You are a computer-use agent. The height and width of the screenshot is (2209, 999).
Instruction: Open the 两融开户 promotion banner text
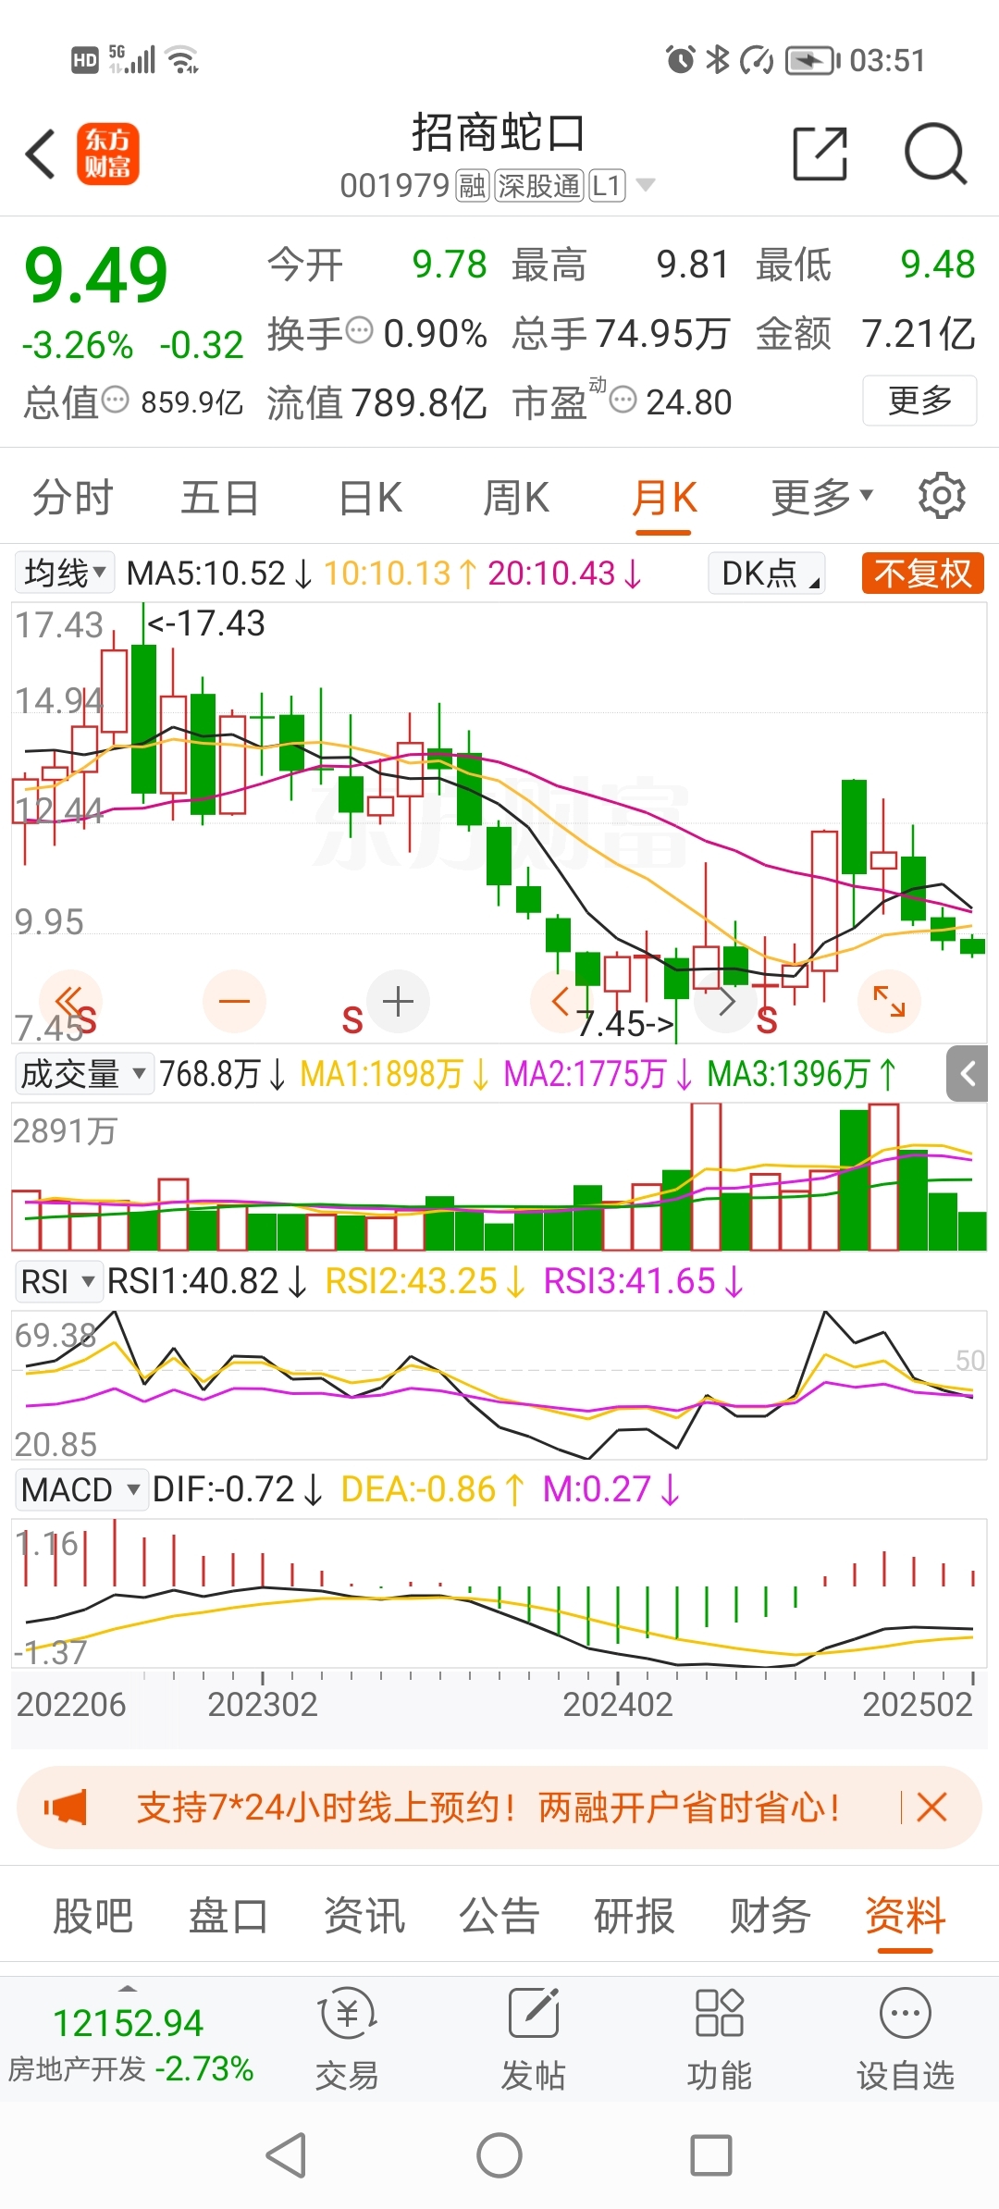488,1807
